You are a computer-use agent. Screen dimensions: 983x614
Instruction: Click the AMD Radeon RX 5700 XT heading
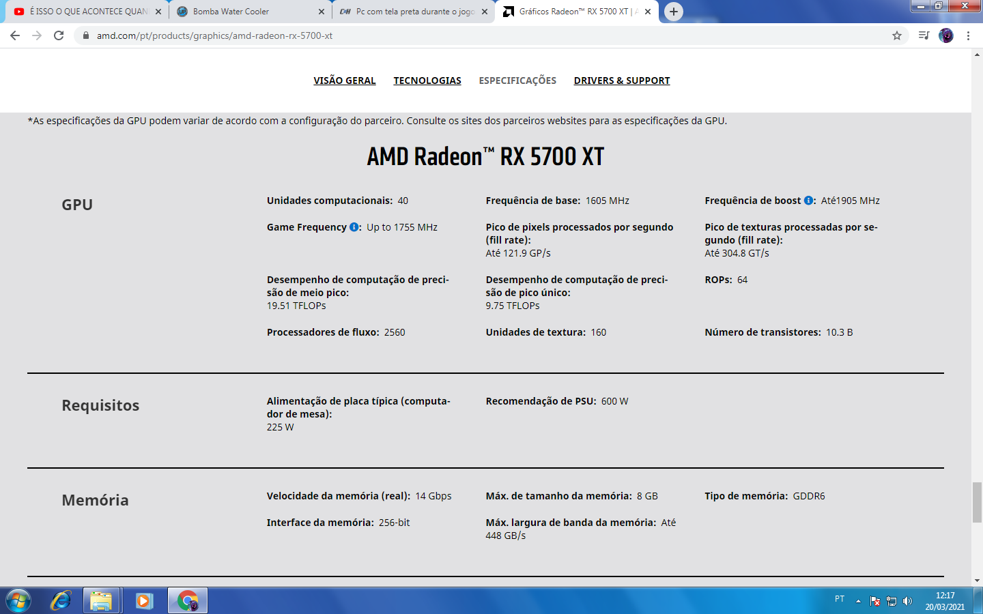[485, 157]
